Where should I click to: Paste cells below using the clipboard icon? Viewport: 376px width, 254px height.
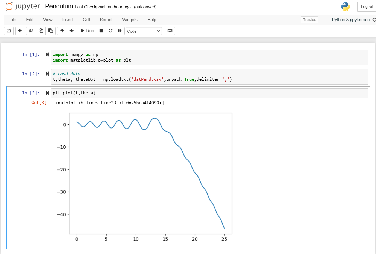(51, 31)
